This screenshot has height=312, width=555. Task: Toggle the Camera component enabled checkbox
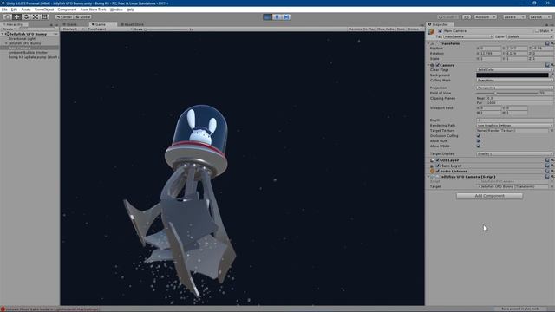point(438,65)
